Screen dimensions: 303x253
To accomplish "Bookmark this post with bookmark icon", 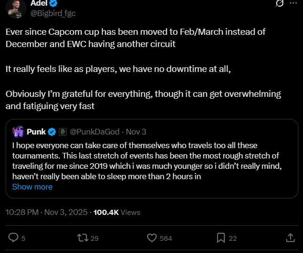I will point(221,238).
